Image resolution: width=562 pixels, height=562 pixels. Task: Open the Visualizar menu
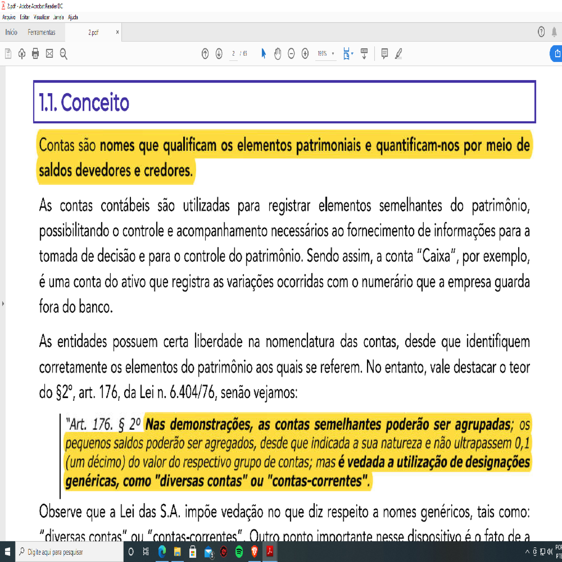click(x=41, y=17)
